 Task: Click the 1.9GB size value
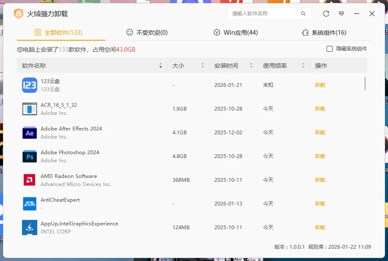180,109
